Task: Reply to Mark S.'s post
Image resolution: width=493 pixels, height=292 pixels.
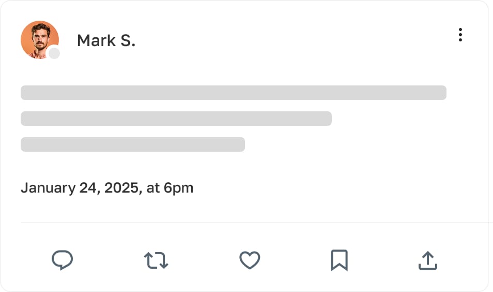Action: [62, 260]
